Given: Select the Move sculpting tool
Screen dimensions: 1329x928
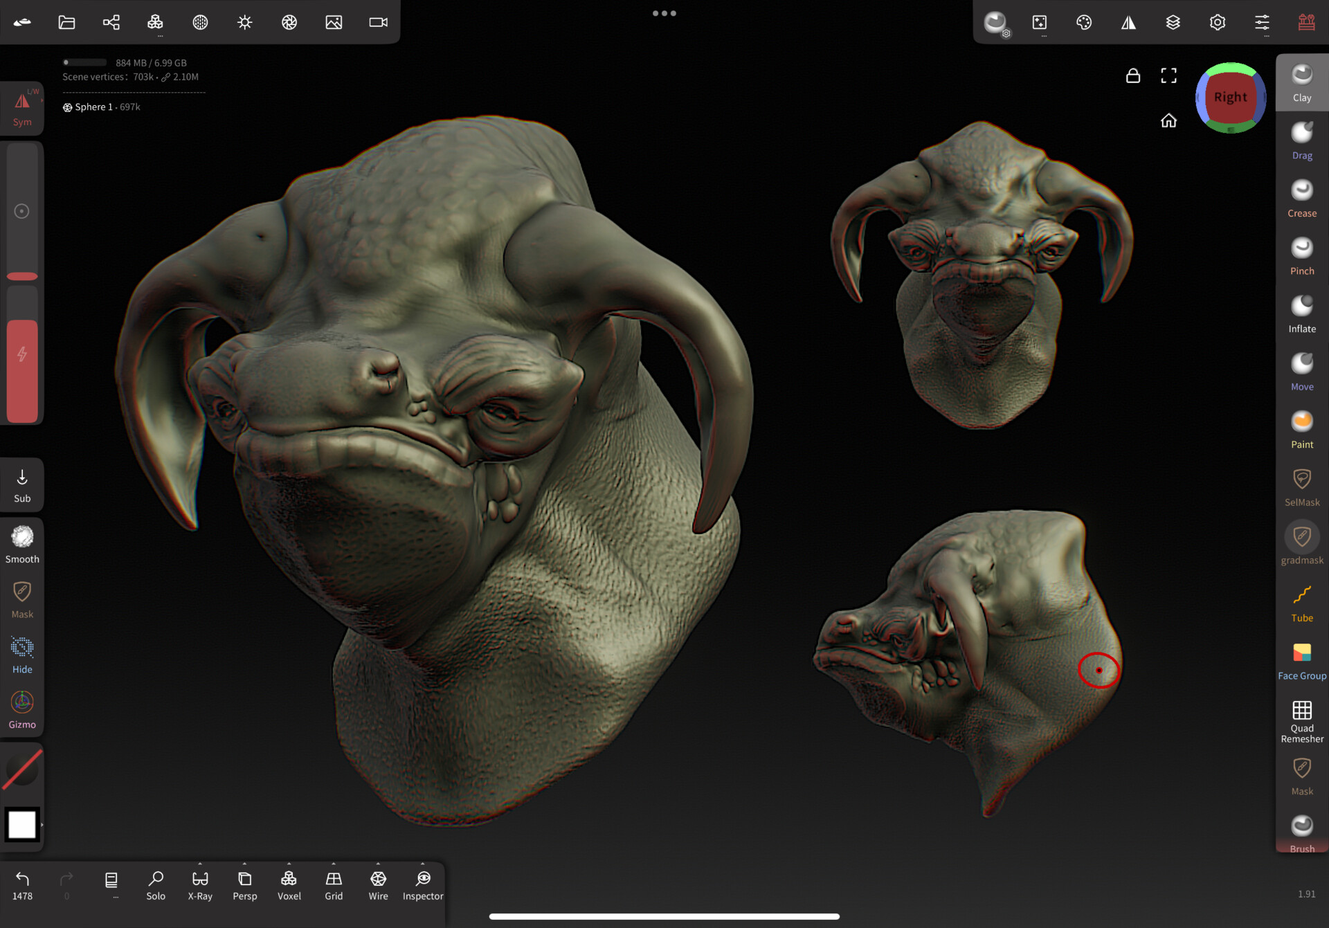Looking at the screenshot, I should click(1301, 371).
